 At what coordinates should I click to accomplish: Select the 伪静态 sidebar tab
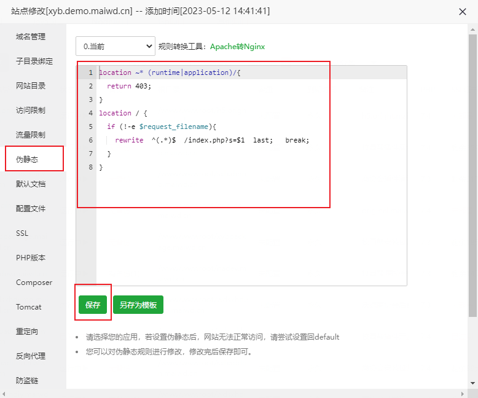[x=27, y=160]
